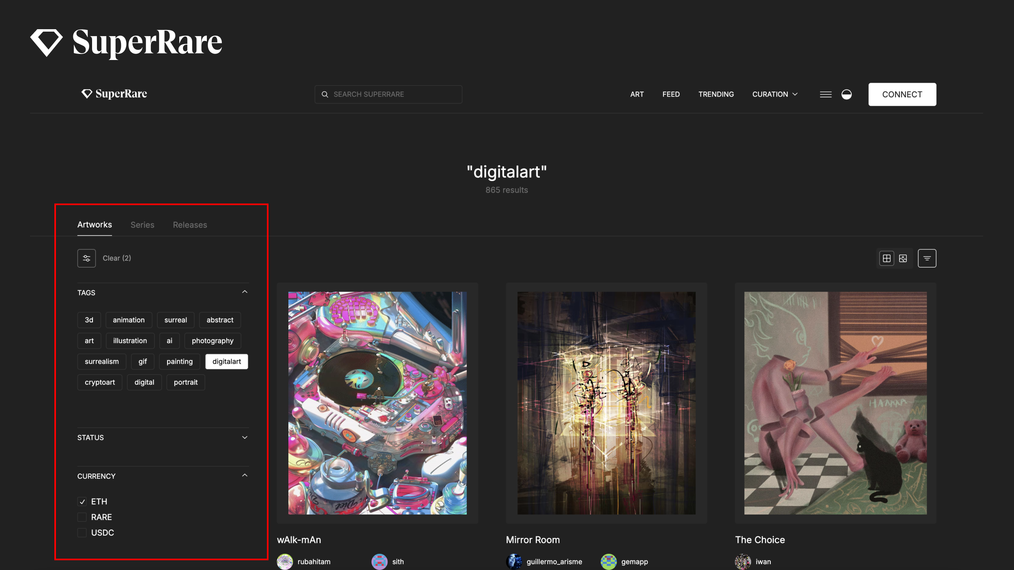Click the filter sliders icon button
The width and height of the screenshot is (1014, 570).
point(86,258)
